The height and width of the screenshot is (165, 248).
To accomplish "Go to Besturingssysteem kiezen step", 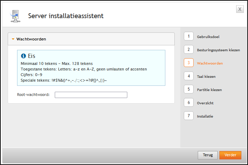I will point(218,50).
